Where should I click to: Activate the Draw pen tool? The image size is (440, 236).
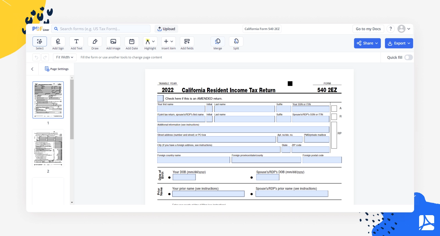(95, 42)
